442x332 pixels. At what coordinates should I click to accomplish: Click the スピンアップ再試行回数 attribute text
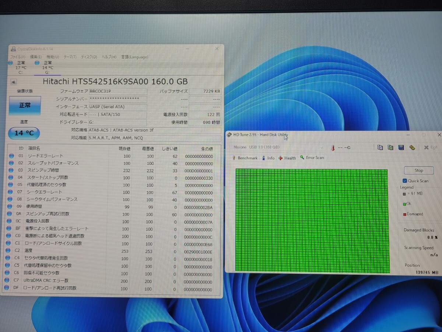(47, 214)
